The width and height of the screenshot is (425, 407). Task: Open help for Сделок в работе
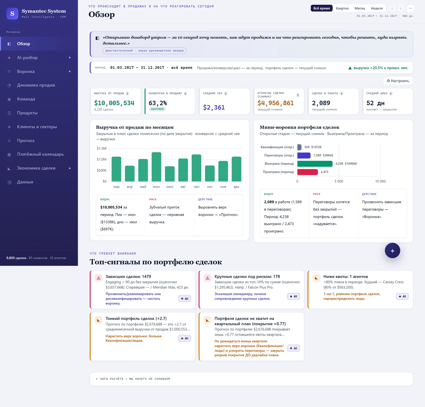point(341,94)
